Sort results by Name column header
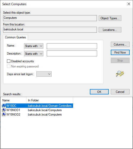The height and width of the screenshot is (149, 133). 13,100
